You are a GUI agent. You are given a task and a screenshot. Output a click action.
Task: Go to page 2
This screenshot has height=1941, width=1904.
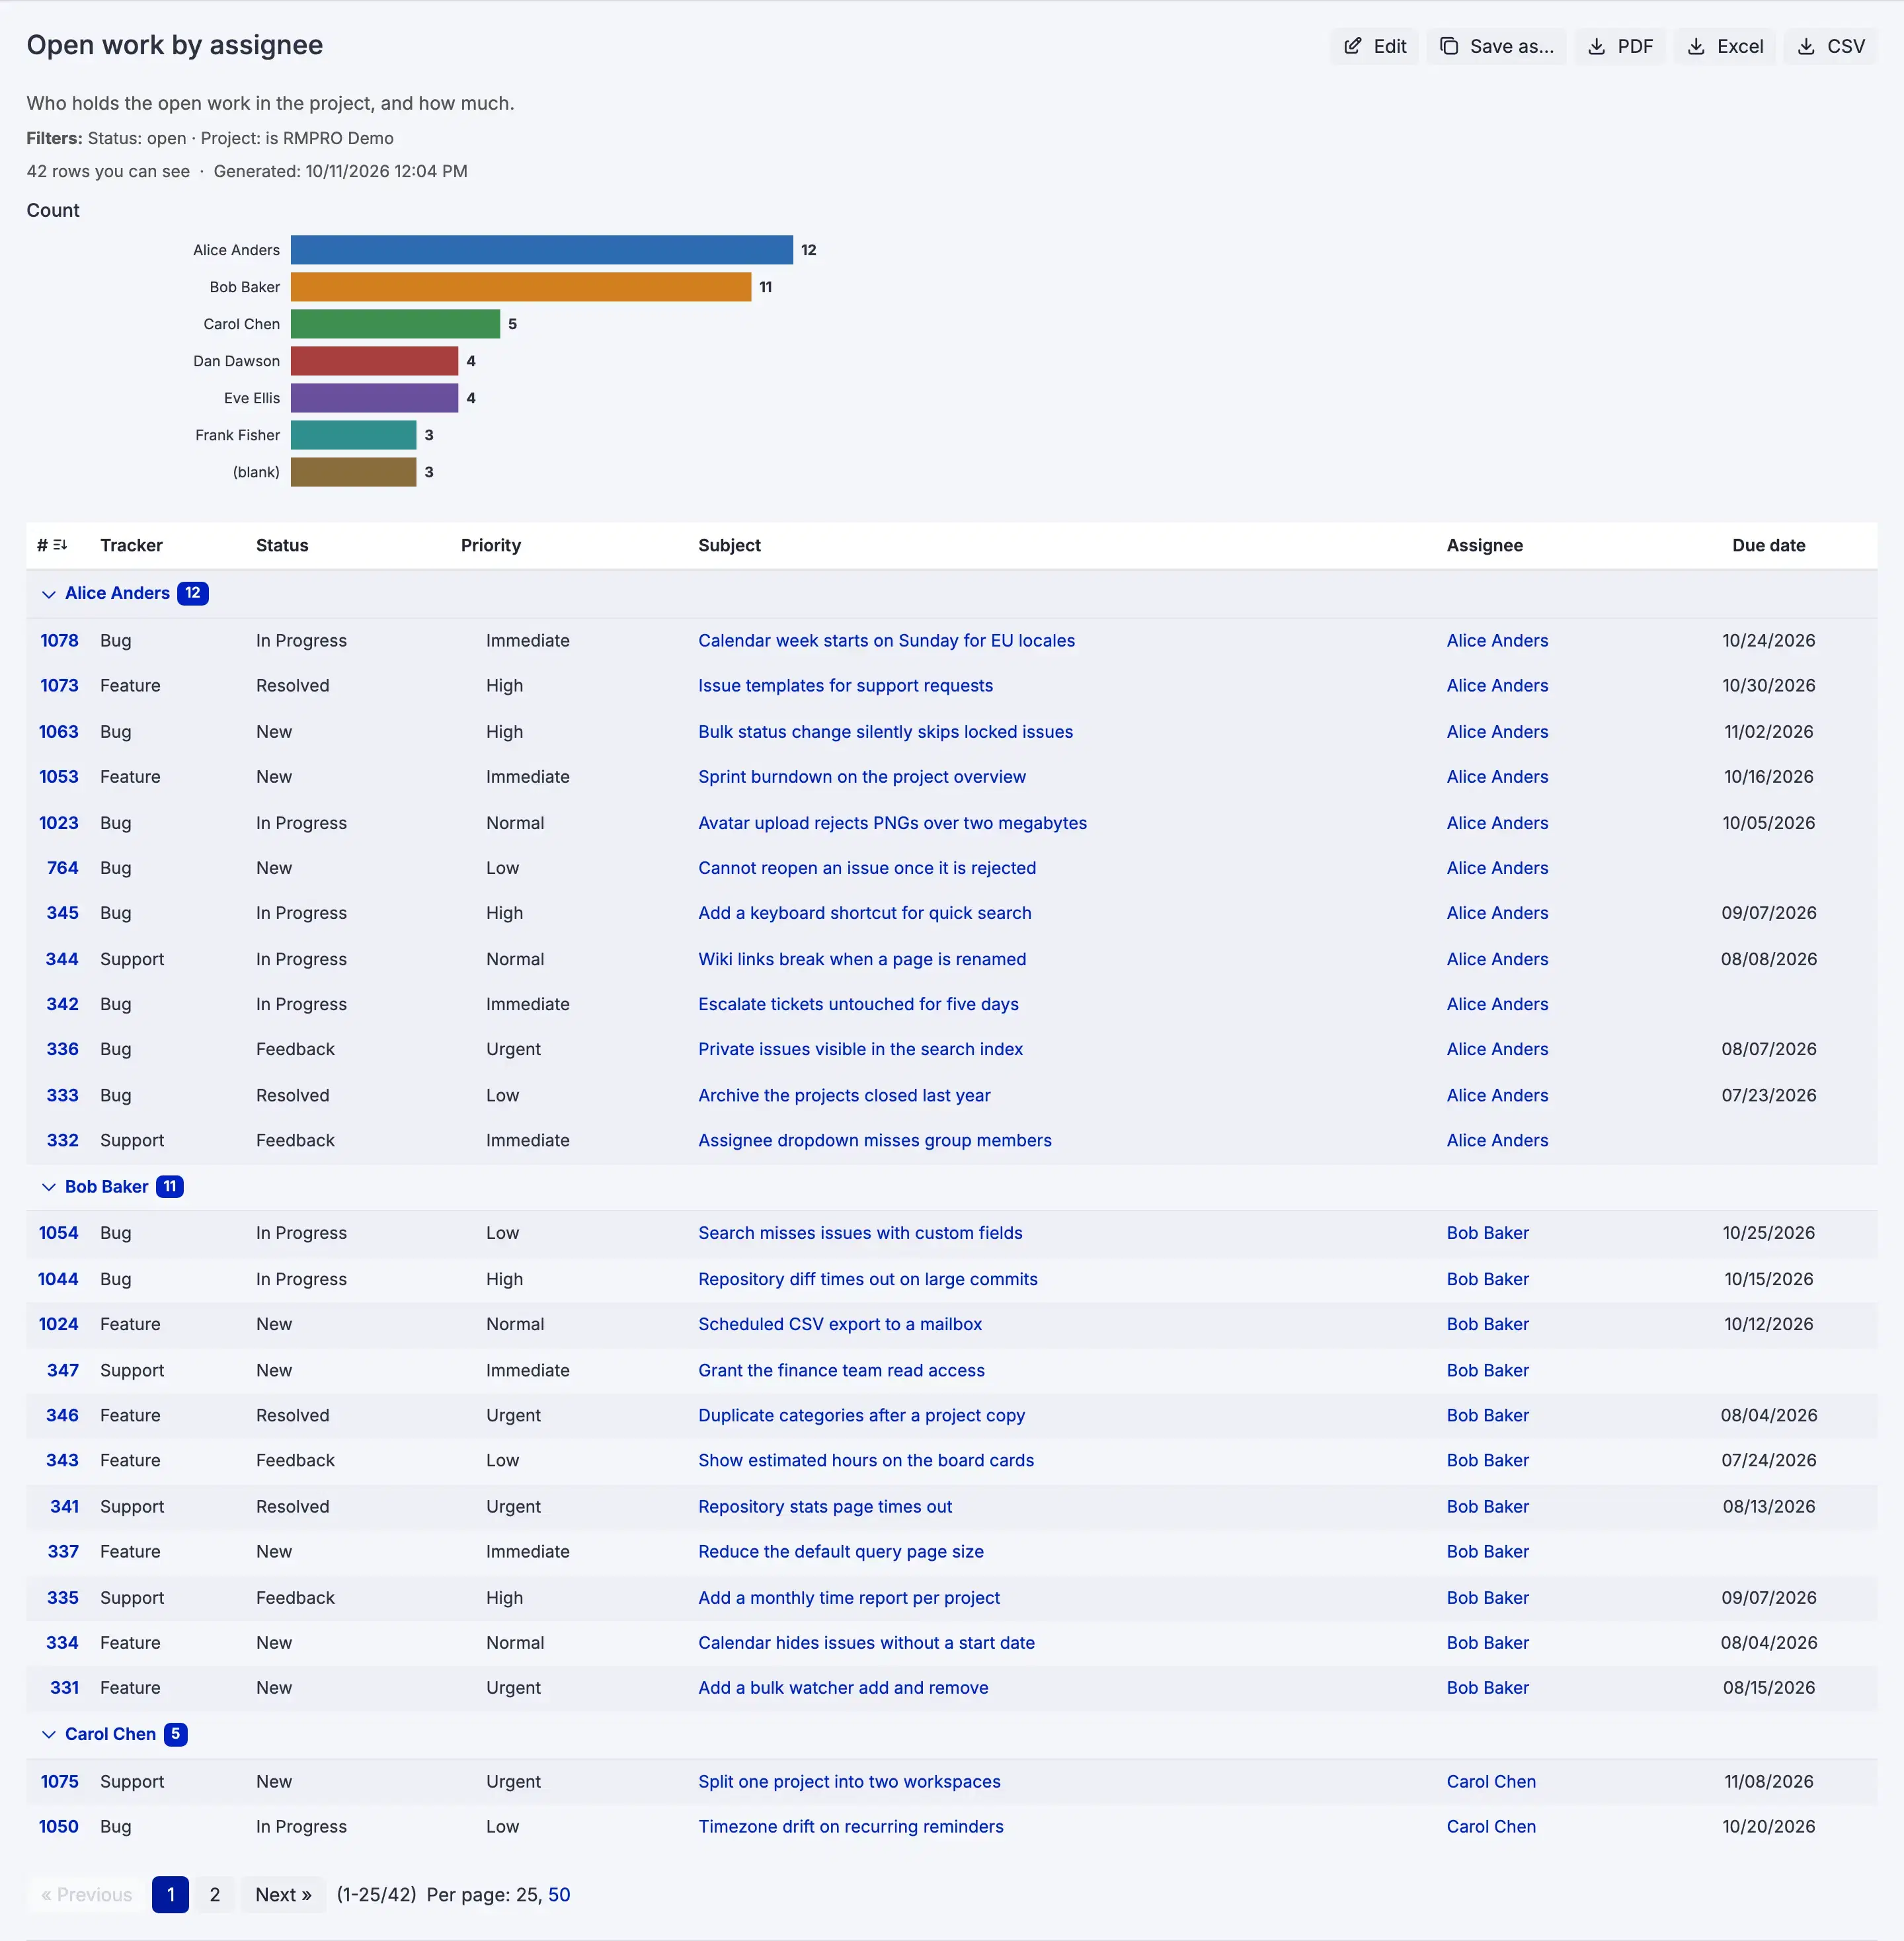tap(214, 1895)
